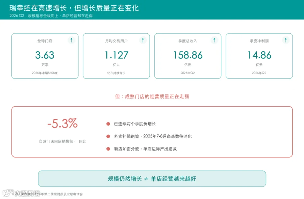Click the text 新店加密分流，单店边际产出递减
The height and width of the screenshot is (199, 304).
145,149
